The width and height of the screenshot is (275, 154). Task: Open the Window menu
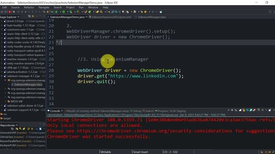(93, 7)
